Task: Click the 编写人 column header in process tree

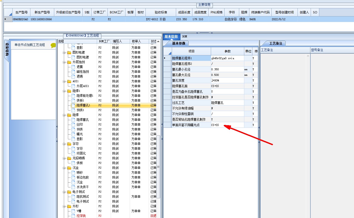Action: pyautogui.click(x=120, y=41)
